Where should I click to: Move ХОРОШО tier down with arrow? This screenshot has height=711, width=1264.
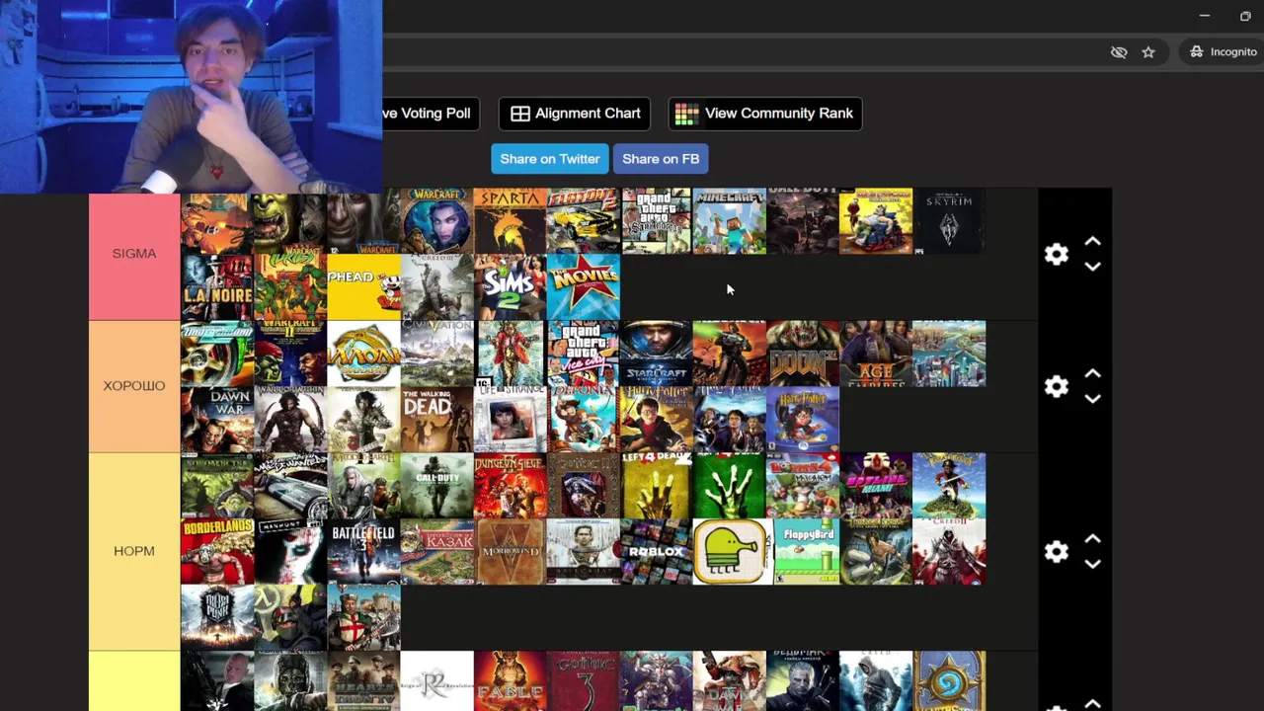(1092, 399)
